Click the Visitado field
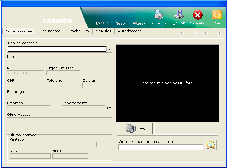Viewport: 228px width, 168px height. pyautogui.click(x=53, y=145)
